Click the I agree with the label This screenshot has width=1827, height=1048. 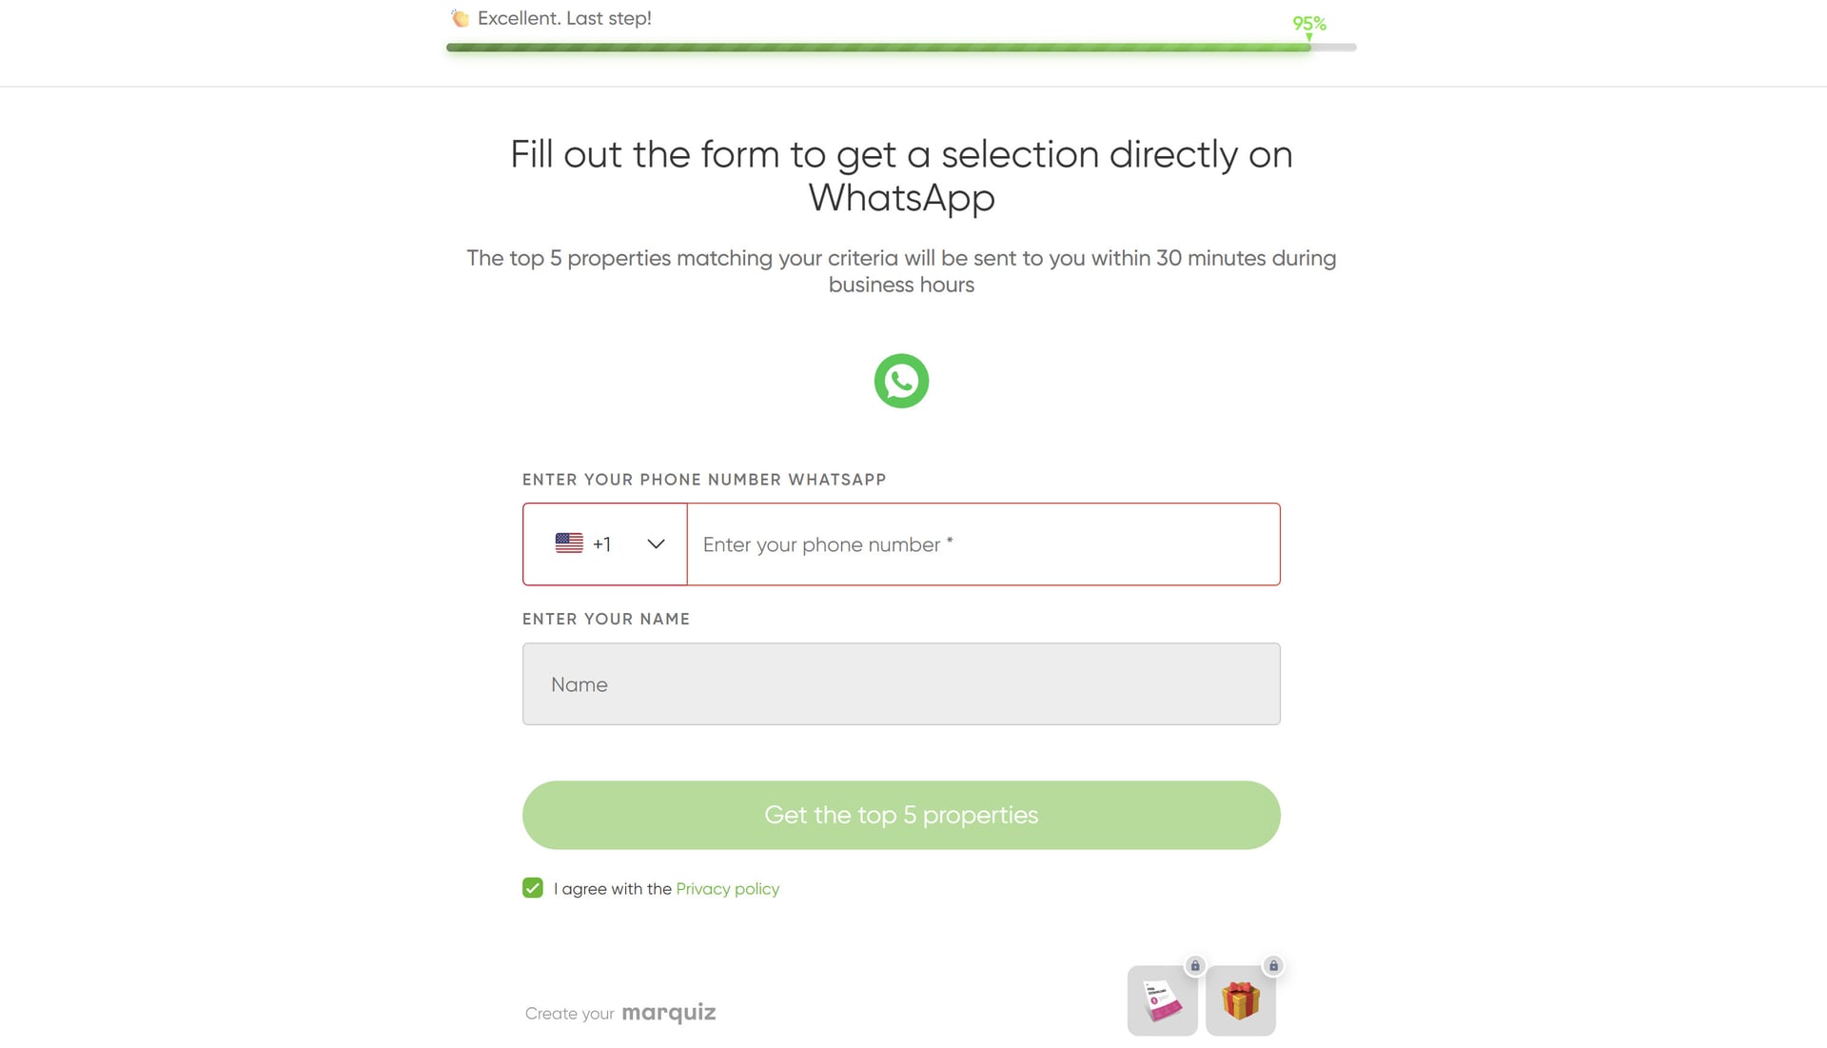(613, 888)
